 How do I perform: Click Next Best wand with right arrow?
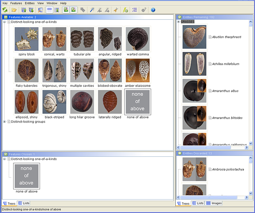click(107, 10)
